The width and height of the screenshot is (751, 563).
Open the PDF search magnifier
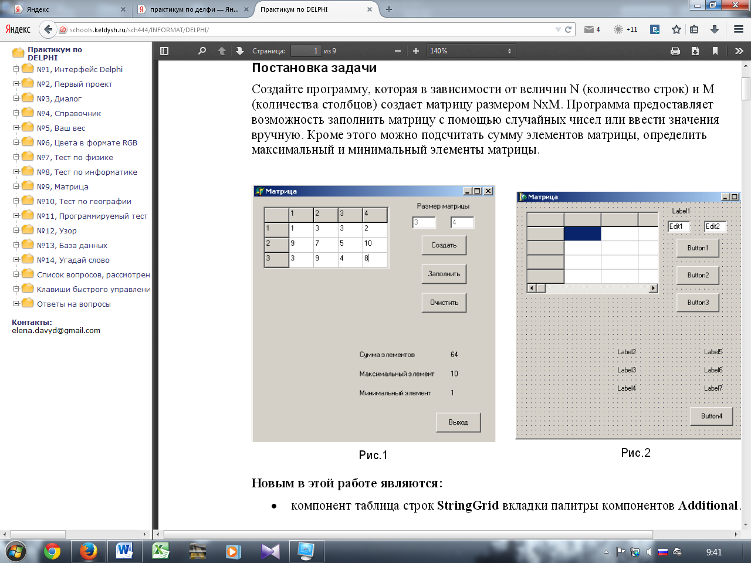[202, 51]
